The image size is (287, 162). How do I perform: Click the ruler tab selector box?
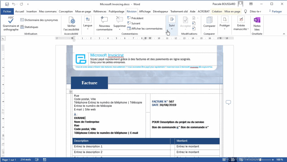coord(3,38)
